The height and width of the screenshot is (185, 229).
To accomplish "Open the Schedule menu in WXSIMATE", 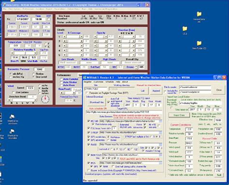I will (110, 82).
